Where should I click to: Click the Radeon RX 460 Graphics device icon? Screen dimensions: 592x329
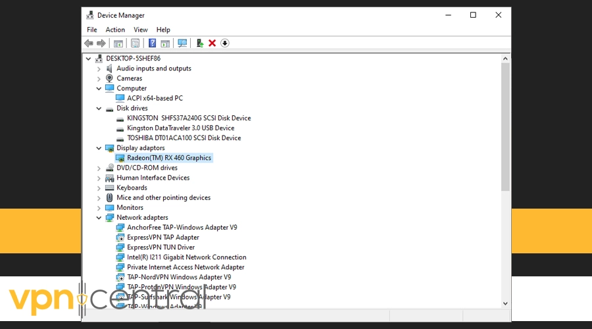pos(120,158)
